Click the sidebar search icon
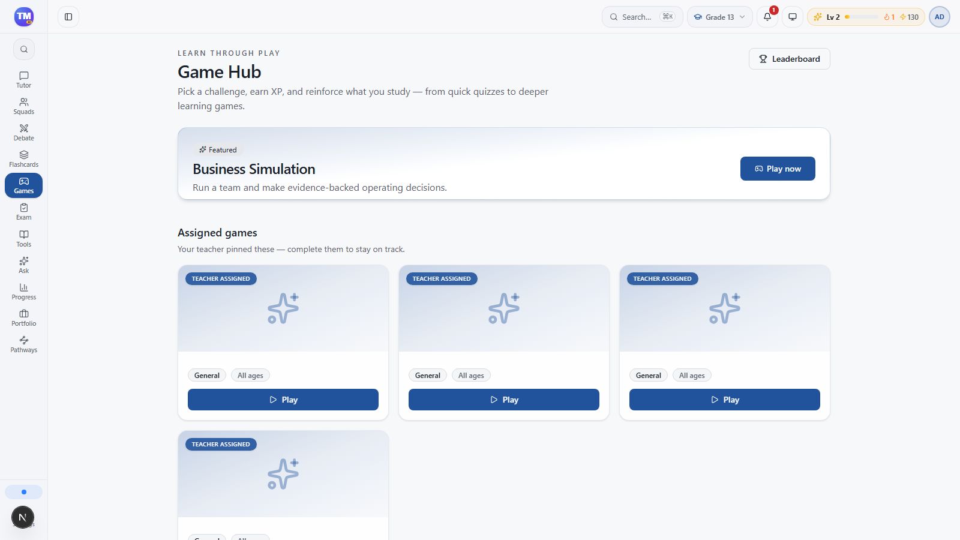The width and height of the screenshot is (960, 540). (24, 49)
